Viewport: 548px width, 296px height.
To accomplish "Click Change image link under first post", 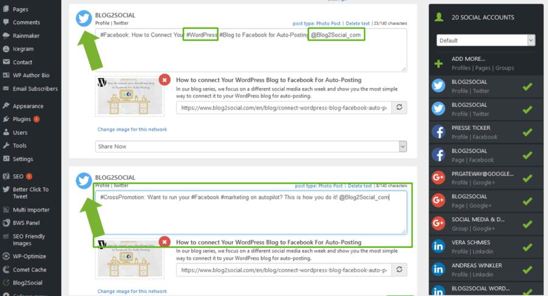I will pyautogui.click(x=132, y=129).
